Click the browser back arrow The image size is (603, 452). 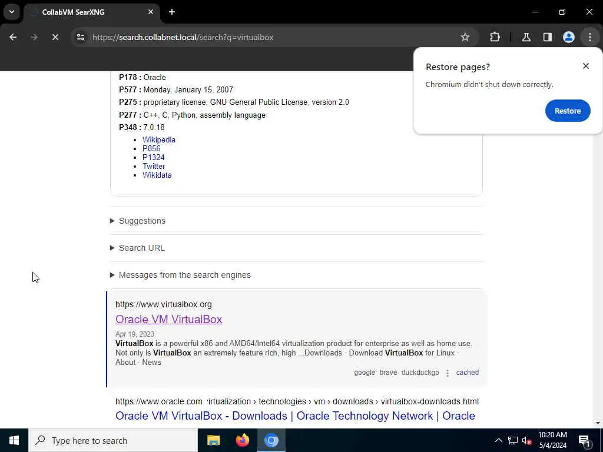(x=13, y=37)
